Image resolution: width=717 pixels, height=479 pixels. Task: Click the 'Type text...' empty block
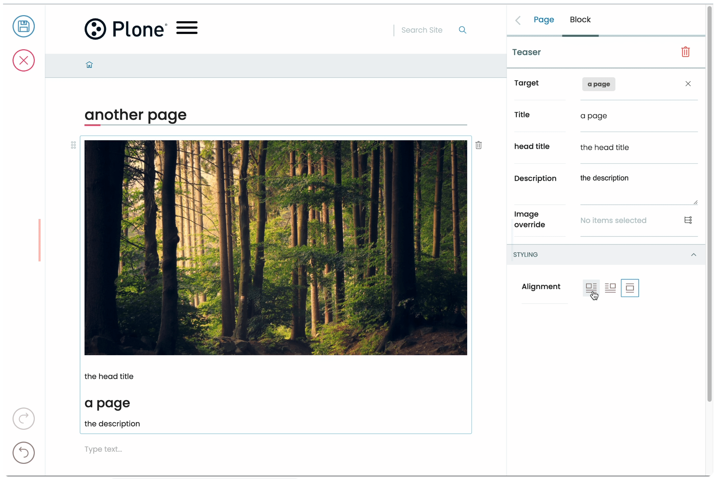tap(103, 449)
